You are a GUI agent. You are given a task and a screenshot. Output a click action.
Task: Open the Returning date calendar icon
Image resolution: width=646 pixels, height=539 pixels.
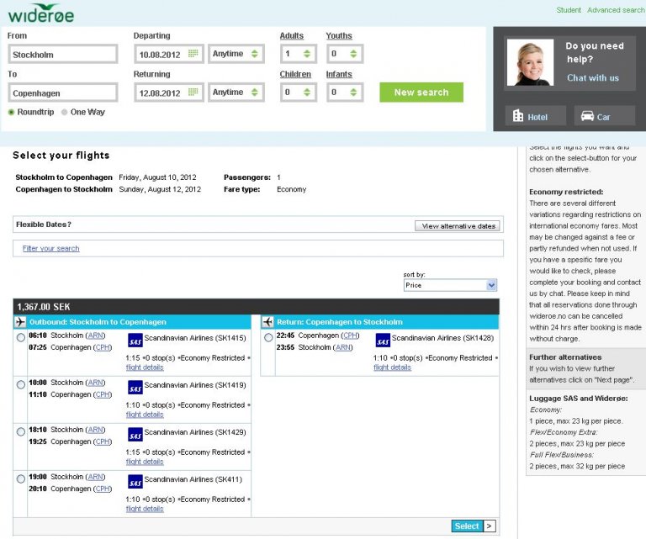(193, 92)
